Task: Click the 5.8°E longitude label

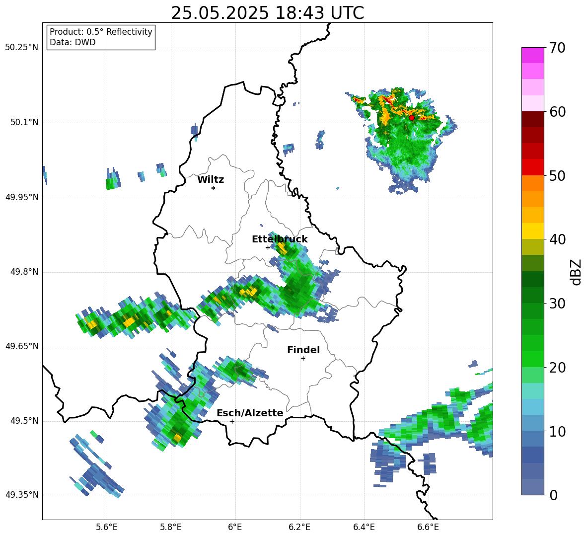Action: (171, 527)
